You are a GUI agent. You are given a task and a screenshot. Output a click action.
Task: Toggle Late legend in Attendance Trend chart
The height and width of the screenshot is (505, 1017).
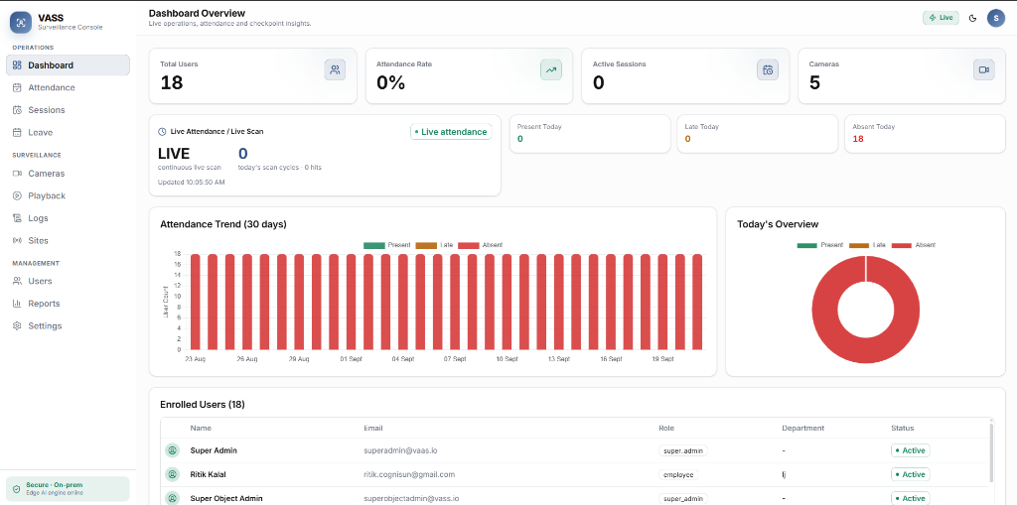pos(434,245)
